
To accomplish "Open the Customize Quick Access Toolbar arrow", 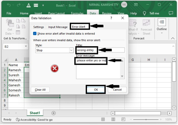I will 43,5.
